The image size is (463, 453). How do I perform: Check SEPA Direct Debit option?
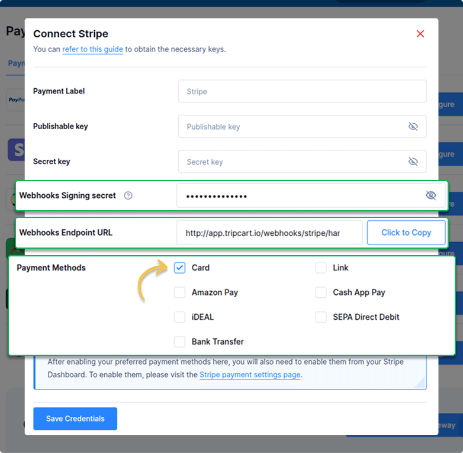321,317
